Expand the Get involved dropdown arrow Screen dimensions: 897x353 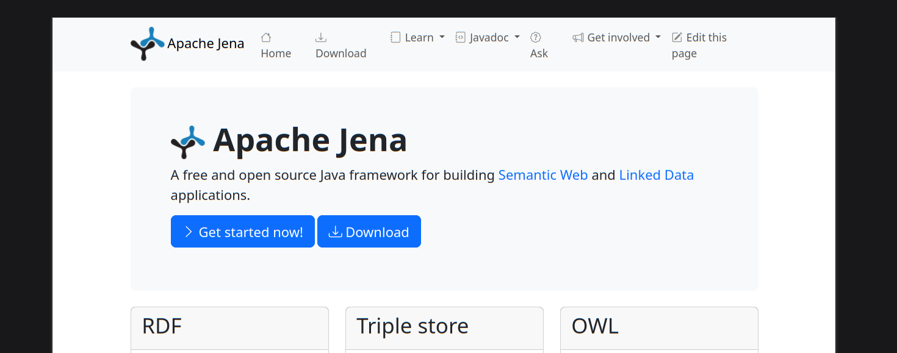(658, 37)
